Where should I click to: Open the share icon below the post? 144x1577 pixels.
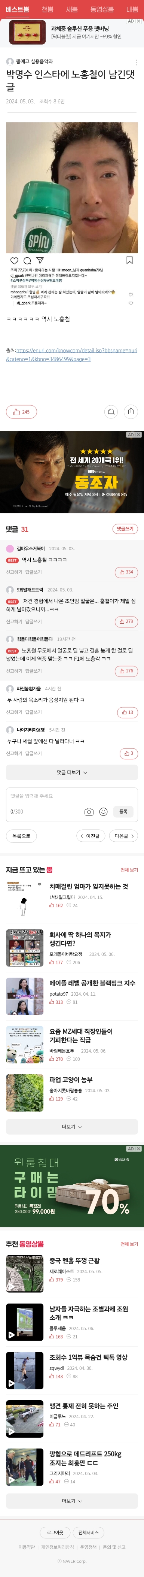pos(131,412)
